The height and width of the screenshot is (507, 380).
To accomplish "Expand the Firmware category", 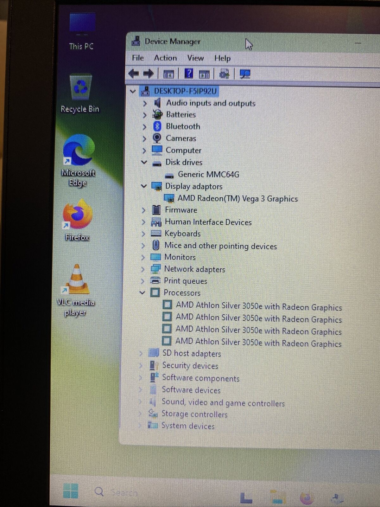I will (x=143, y=210).
